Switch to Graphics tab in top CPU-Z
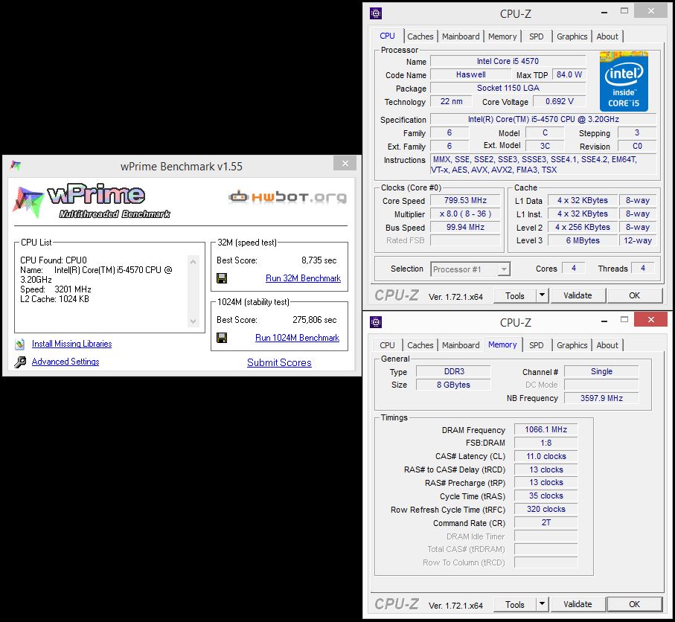Screen dimensions: 675x622 pyautogui.click(x=572, y=36)
